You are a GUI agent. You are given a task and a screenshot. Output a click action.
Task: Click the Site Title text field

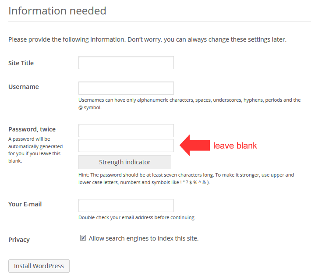tap(126, 63)
